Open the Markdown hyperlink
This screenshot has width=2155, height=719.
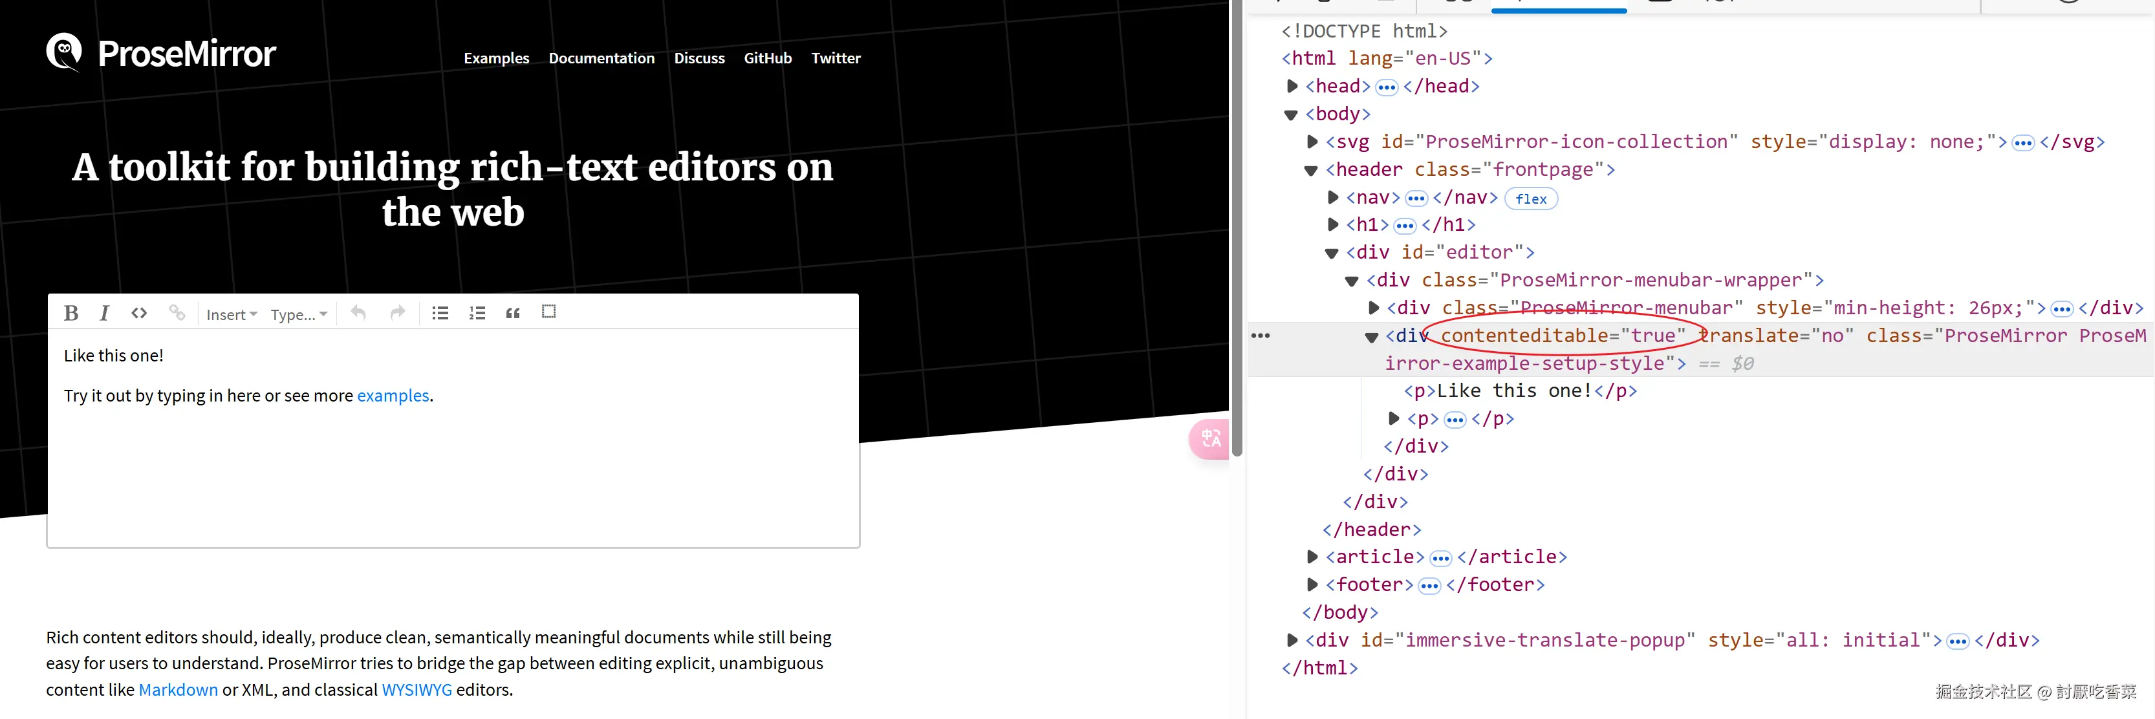(179, 690)
